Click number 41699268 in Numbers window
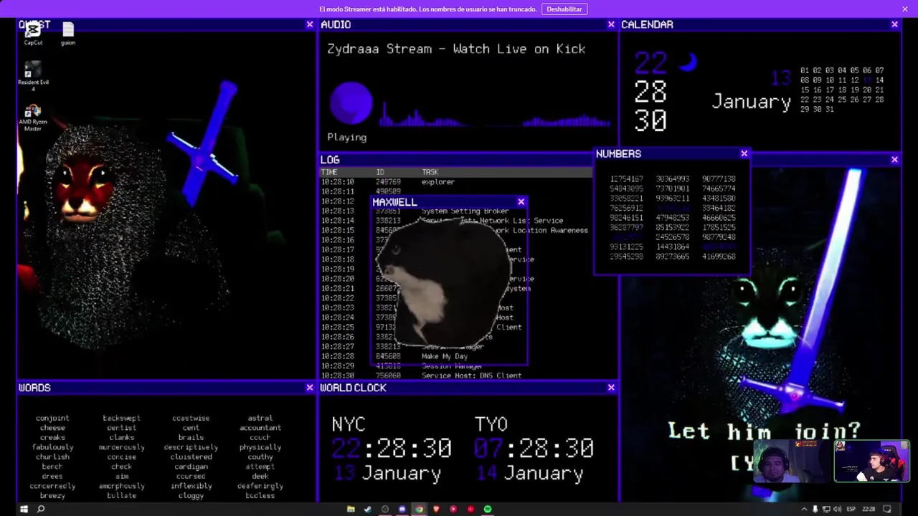This screenshot has width=918, height=516. coord(719,257)
